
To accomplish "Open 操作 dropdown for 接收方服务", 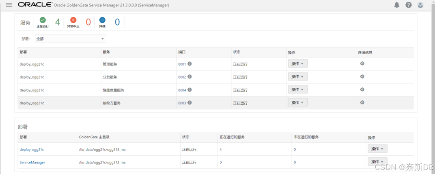I will (x=298, y=103).
